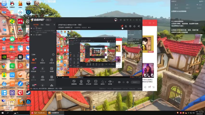Open Windows taskbar search
The image size is (205, 115).
click(8, 113)
